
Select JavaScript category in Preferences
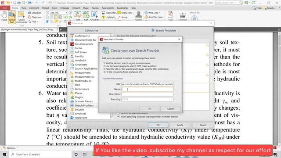click(x=80, y=61)
